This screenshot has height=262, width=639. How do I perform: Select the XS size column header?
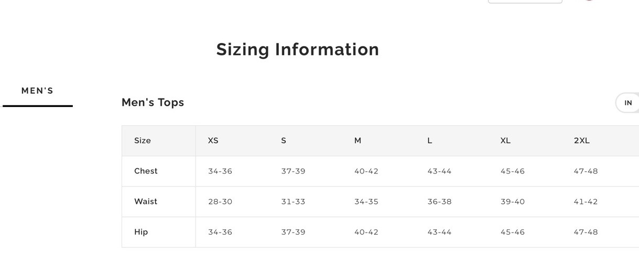pyautogui.click(x=213, y=140)
